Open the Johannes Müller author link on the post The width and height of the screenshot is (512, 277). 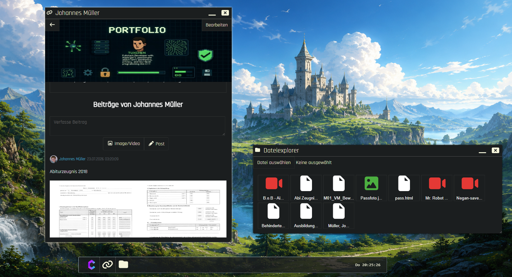(72, 159)
